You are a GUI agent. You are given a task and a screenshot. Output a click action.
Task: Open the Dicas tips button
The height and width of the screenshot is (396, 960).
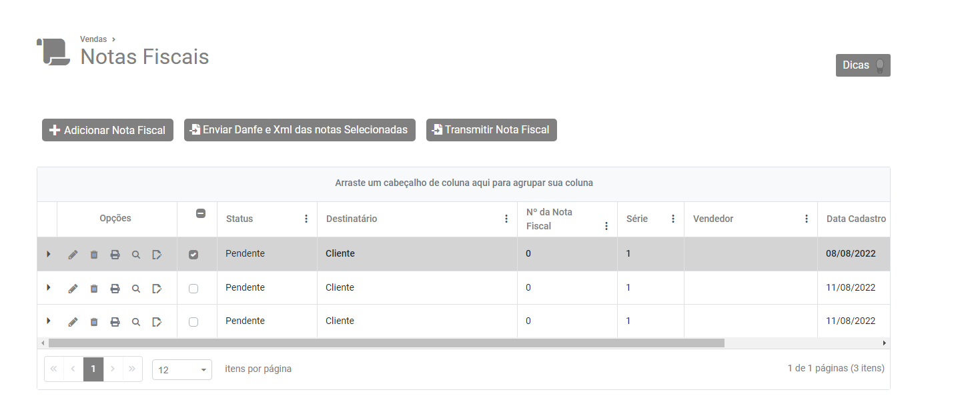863,65
